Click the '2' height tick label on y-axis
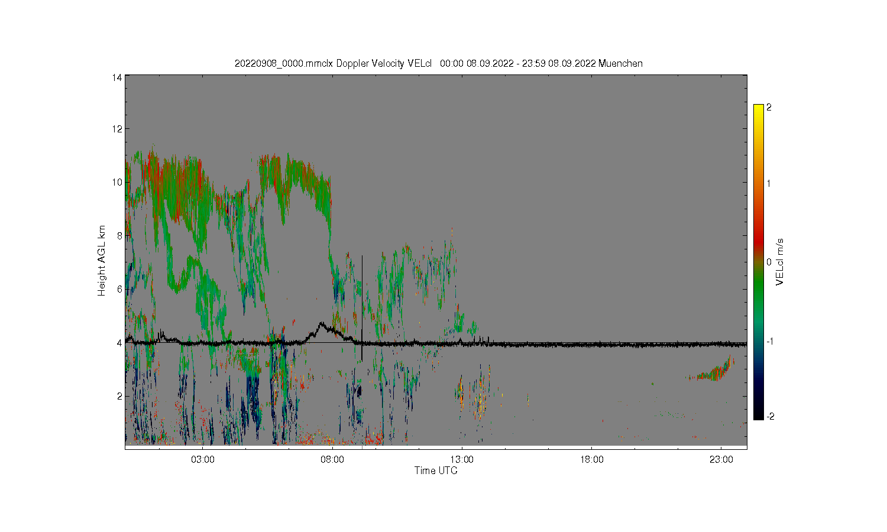 [x=119, y=396]
